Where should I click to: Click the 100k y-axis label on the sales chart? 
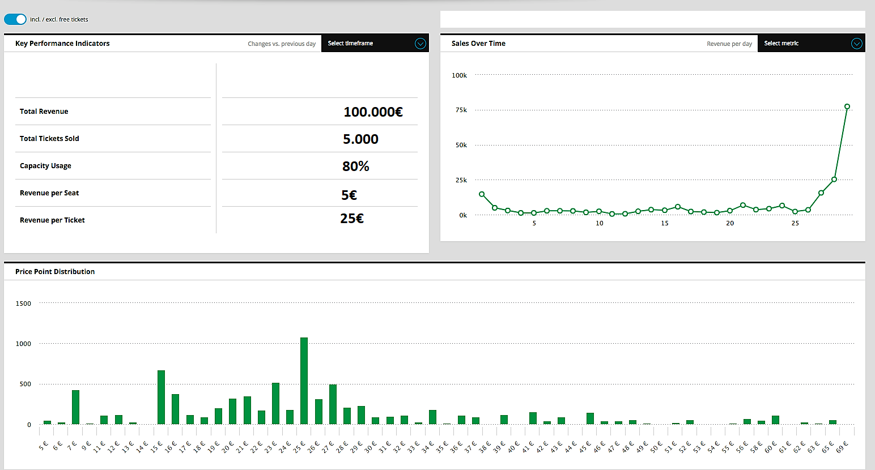[x=460, y=75]
